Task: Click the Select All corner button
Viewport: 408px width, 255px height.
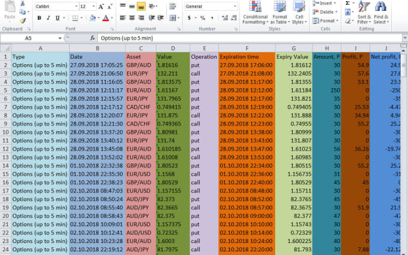Action: 6,48
